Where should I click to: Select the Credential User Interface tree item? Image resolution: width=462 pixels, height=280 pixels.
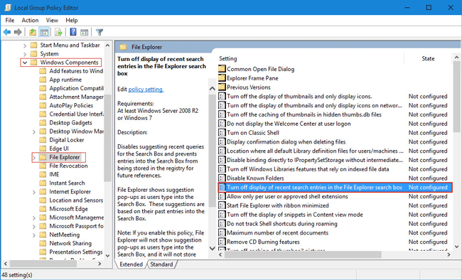click(x=76, y=114)
